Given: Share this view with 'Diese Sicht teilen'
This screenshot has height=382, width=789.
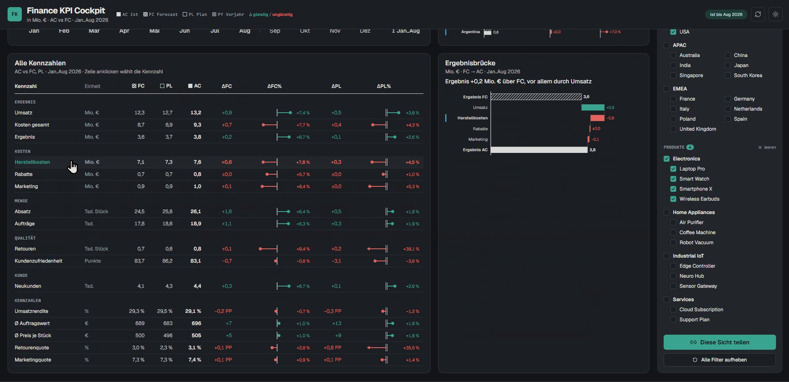Looking at the screenshot, I should (x=719, y=342).
